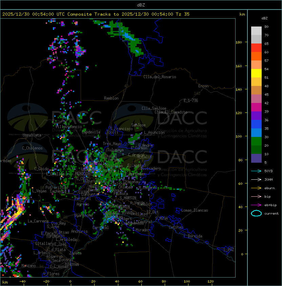This screenshot has height=286, width=282.
Task: Click the cyan 'current' ellipse legend icon
Action: tap(256, 213)
